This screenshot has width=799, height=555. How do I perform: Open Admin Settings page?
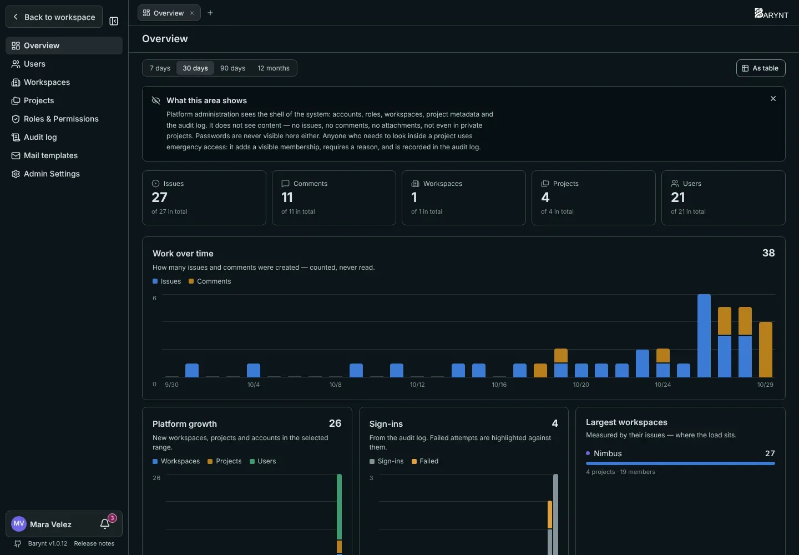pyautogui.click(x=64, y=174)
